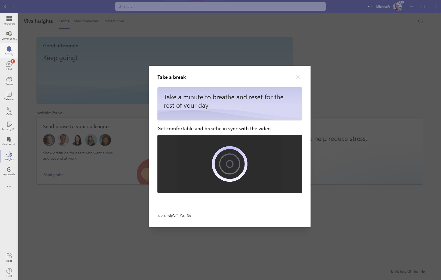
Task: Click the Keep going! message
Action: point(60,58)
